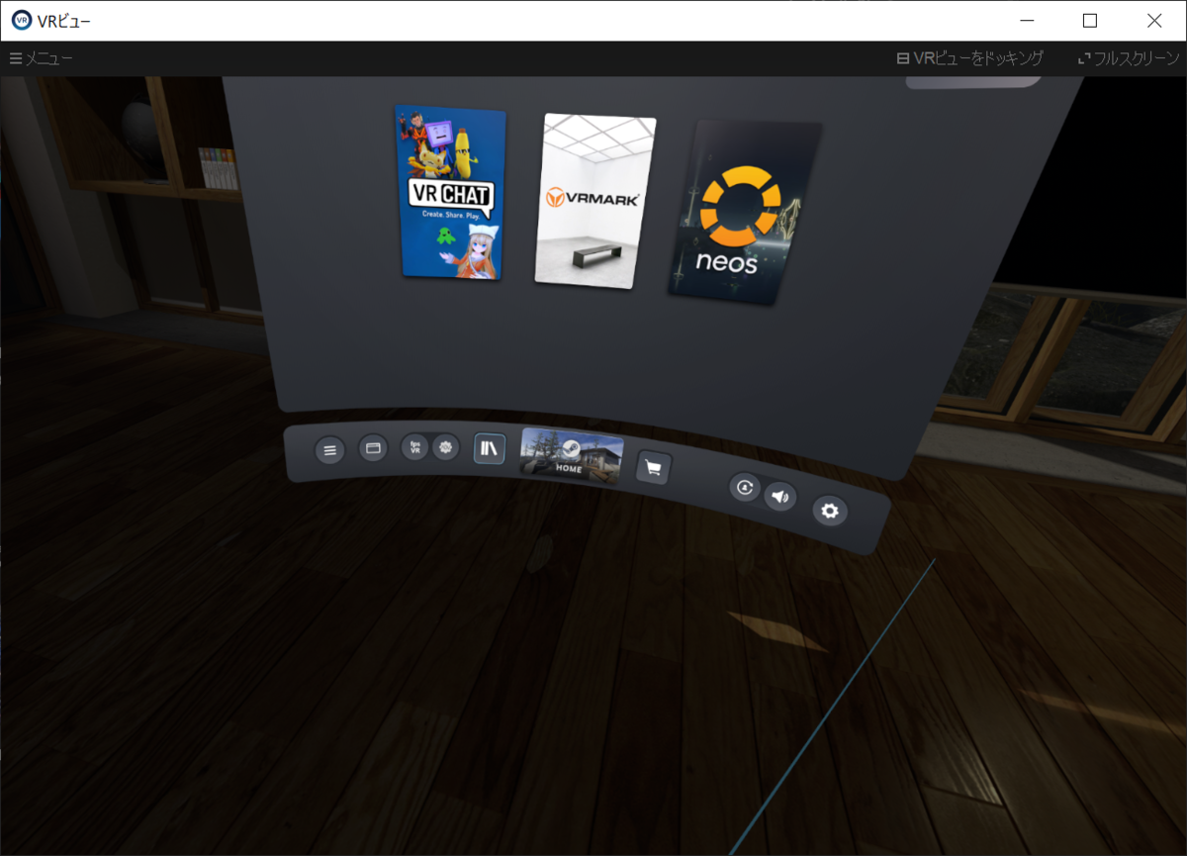Click the recenter view icon
This screenshot has height=856, width=1187.
pos(745,487)
